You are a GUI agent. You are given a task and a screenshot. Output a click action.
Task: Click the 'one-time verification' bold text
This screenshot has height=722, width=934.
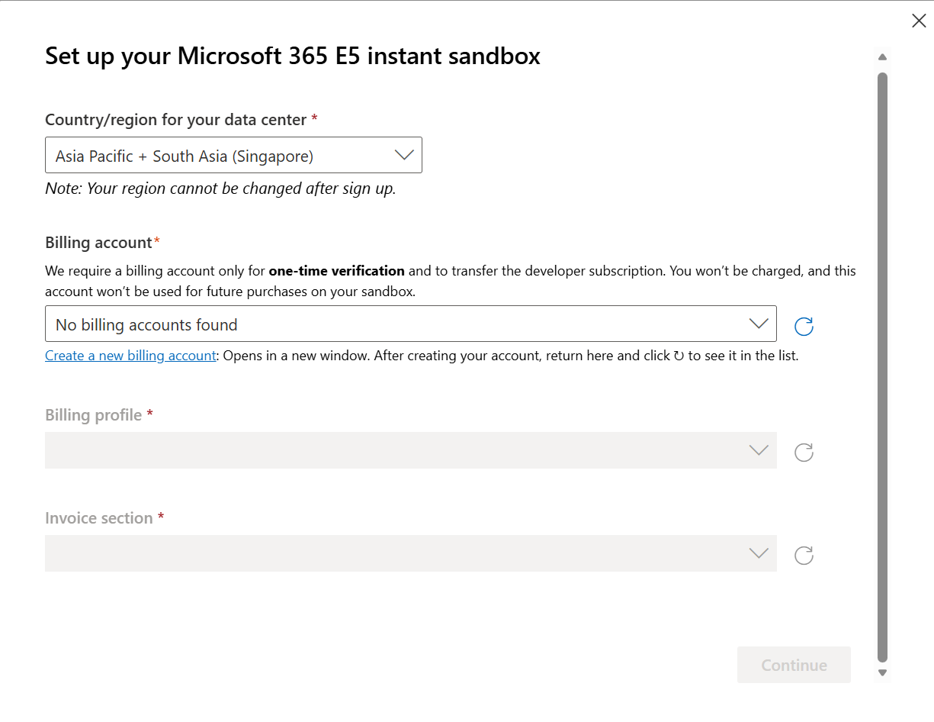coord(337,271)
